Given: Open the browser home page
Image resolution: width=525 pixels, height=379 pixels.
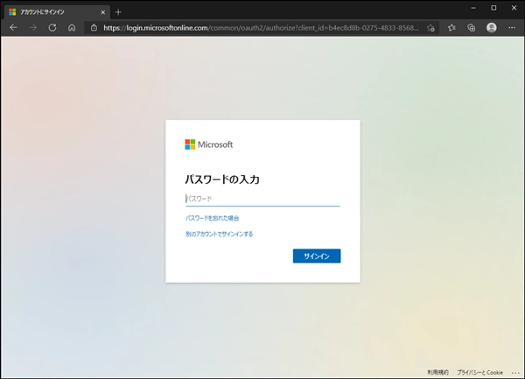Looking at the screenshot, I should [72, 28].
